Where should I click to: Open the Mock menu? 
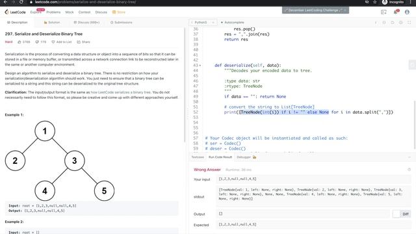tap(70, 12)
